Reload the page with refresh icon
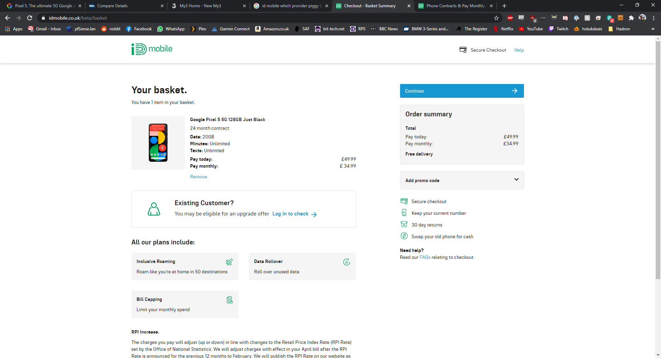This screenshot has width=661, height=358. (30, 18)
